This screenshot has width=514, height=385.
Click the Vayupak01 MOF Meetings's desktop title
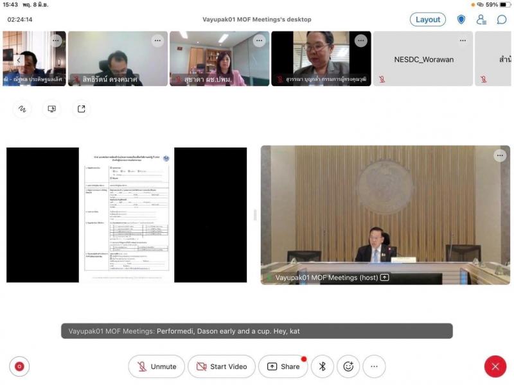(x=257, y=20)
